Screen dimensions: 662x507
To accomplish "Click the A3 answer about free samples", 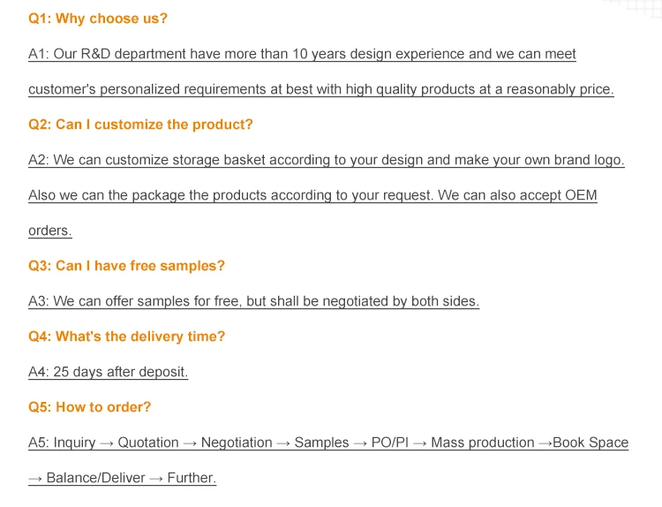I will [x=253, y=301].
